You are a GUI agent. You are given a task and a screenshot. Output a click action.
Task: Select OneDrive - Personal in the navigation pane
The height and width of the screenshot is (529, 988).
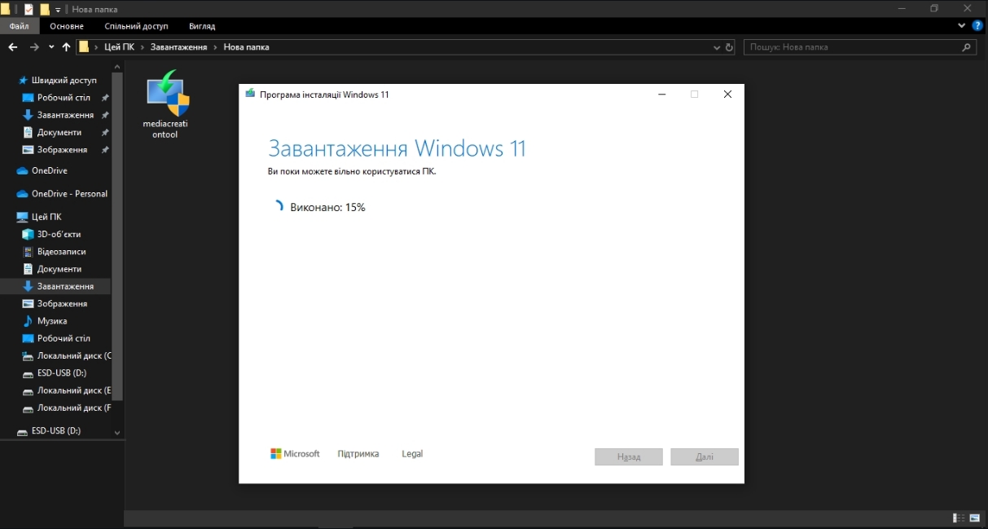coord(69,194)
